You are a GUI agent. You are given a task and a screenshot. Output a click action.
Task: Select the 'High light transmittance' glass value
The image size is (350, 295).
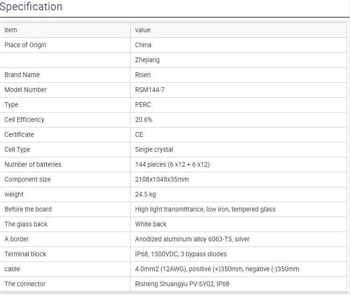point(205,210)
